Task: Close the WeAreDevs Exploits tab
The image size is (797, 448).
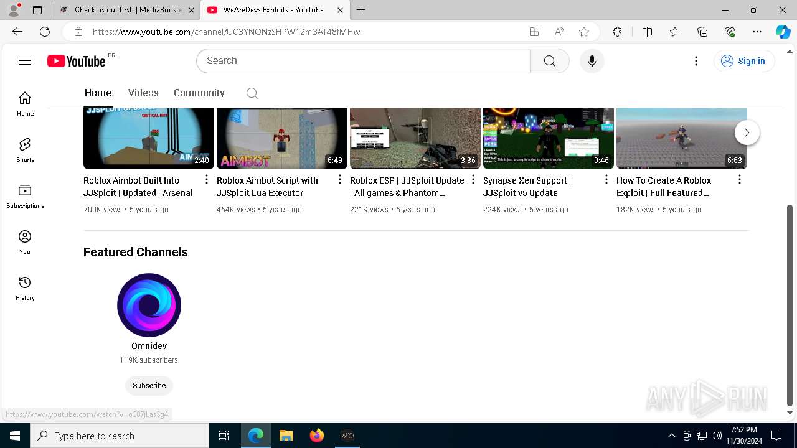Action: click(340, 10)
